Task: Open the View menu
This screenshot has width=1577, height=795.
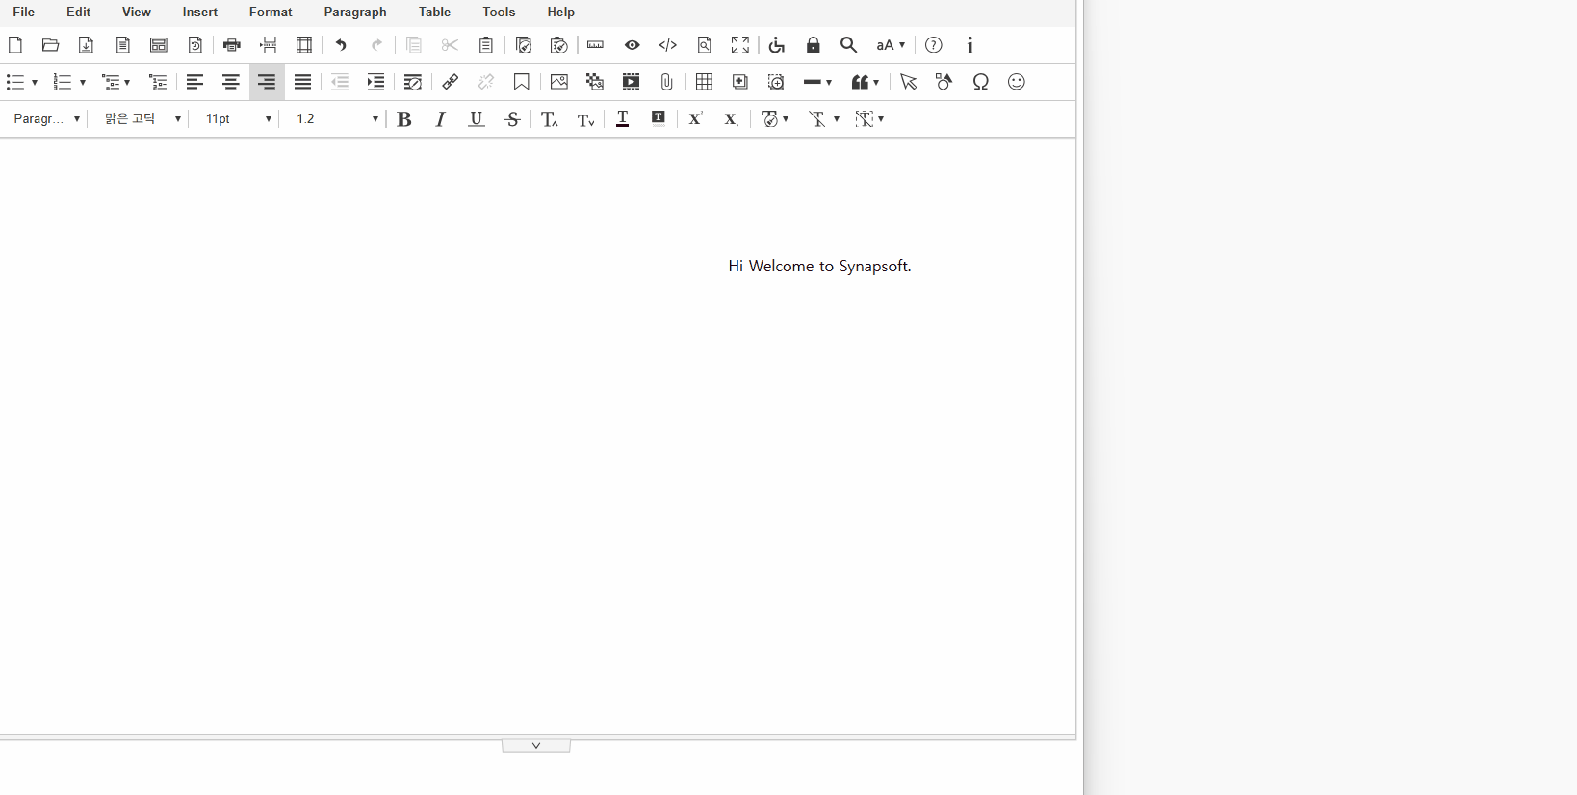Action: tap(137, 12)
